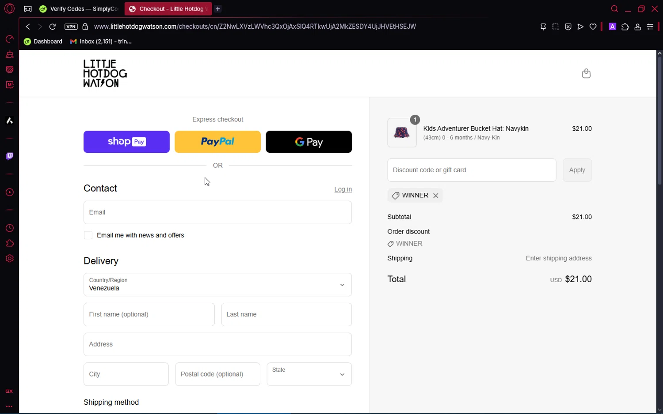Image resolution: width=663 pixels, height=414 pixels.
Task: Open the ad blocker shield icon
Action: (x=568, y=26)
